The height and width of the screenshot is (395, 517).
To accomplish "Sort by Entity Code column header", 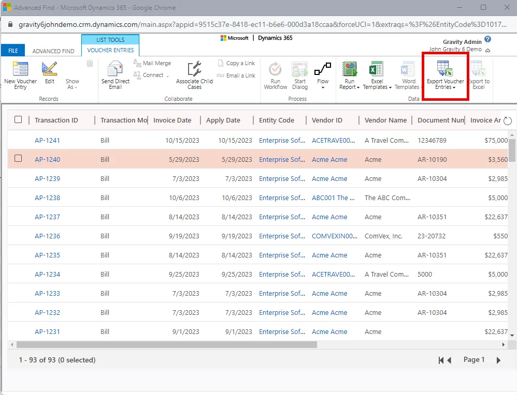I will tap(277, 120).
